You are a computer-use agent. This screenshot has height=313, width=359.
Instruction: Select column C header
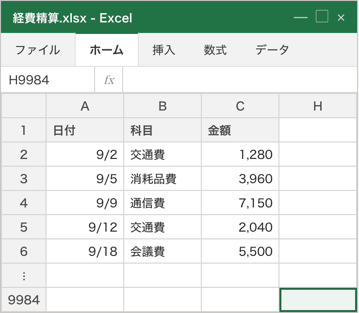click(240, 106)
